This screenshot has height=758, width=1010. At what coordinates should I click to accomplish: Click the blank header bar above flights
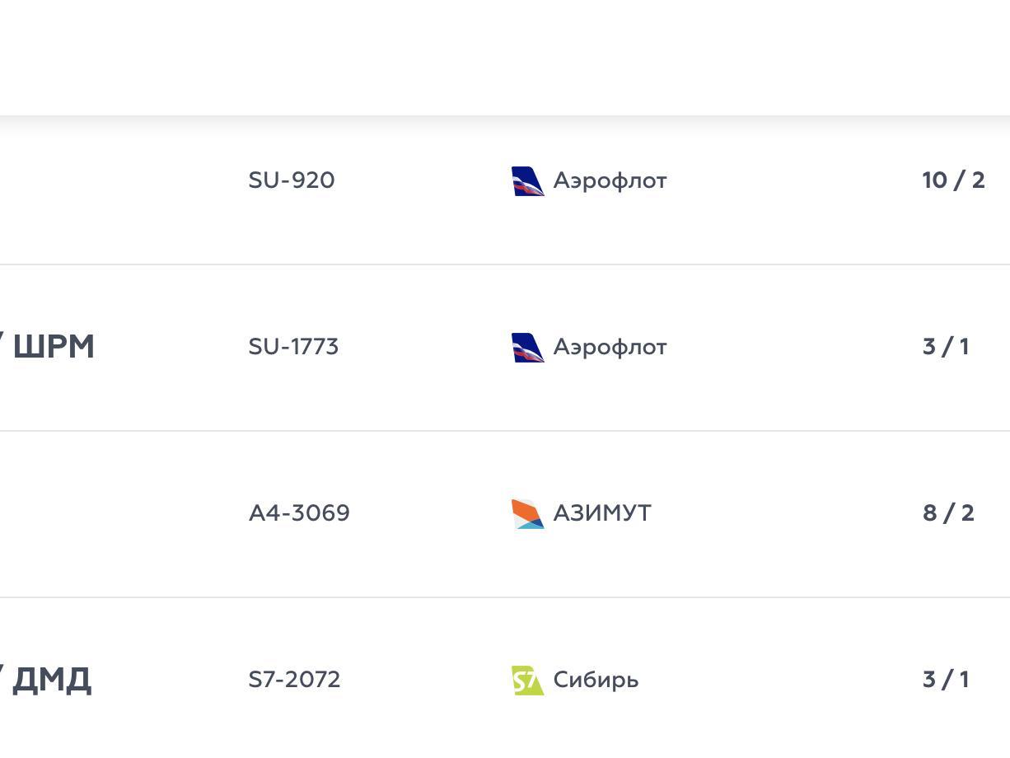click(505, 58)
